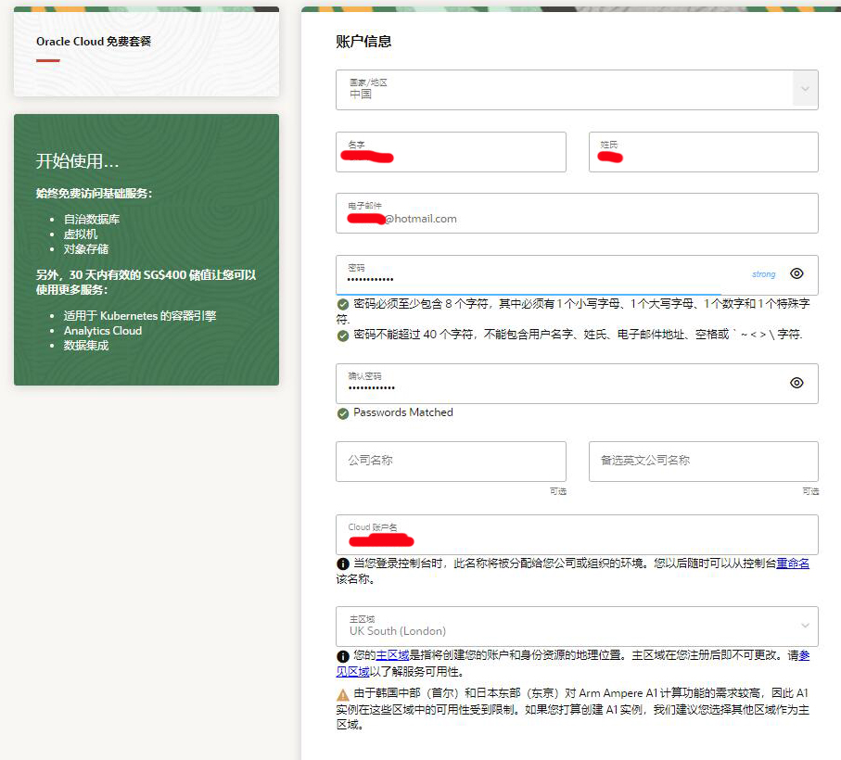Click the warning triangle icon about A1 availability
Image resolution: width=841 pixels, height=760 pixels.
pos(343,695)
